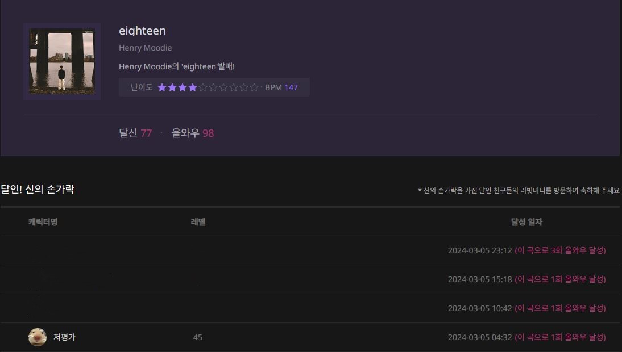Click the 2024-03-05 23:12 achievement date
Viewport: 622px width, 352px height.
point(480,250)
